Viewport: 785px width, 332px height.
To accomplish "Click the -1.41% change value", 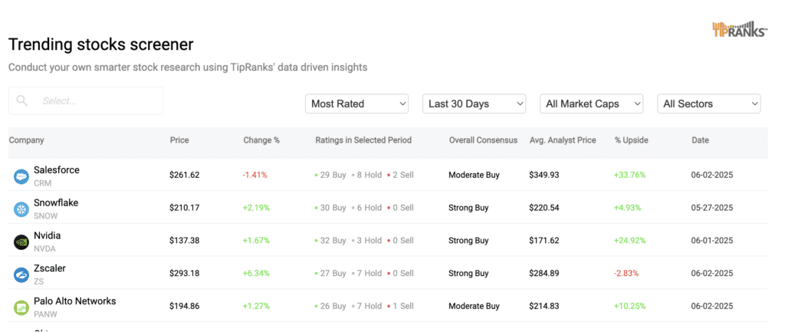I will coord(255,176).
